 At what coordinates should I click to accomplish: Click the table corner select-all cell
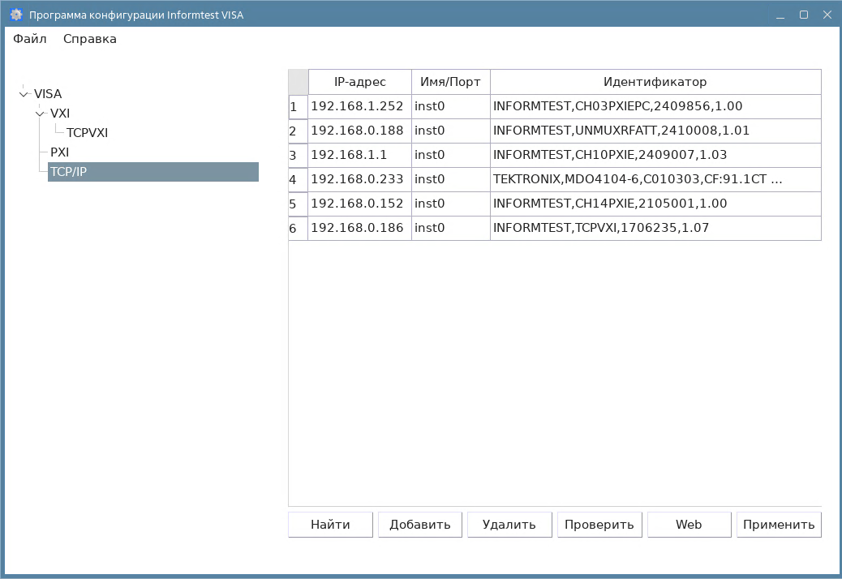298,82
